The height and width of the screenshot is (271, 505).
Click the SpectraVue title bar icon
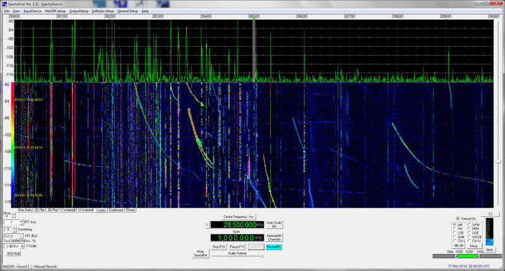click(x=4, y=4)
